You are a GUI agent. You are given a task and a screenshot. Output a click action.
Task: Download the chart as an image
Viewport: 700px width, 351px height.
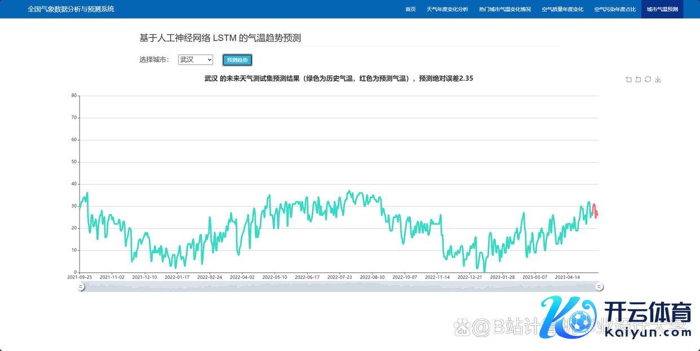coord(658,79)
